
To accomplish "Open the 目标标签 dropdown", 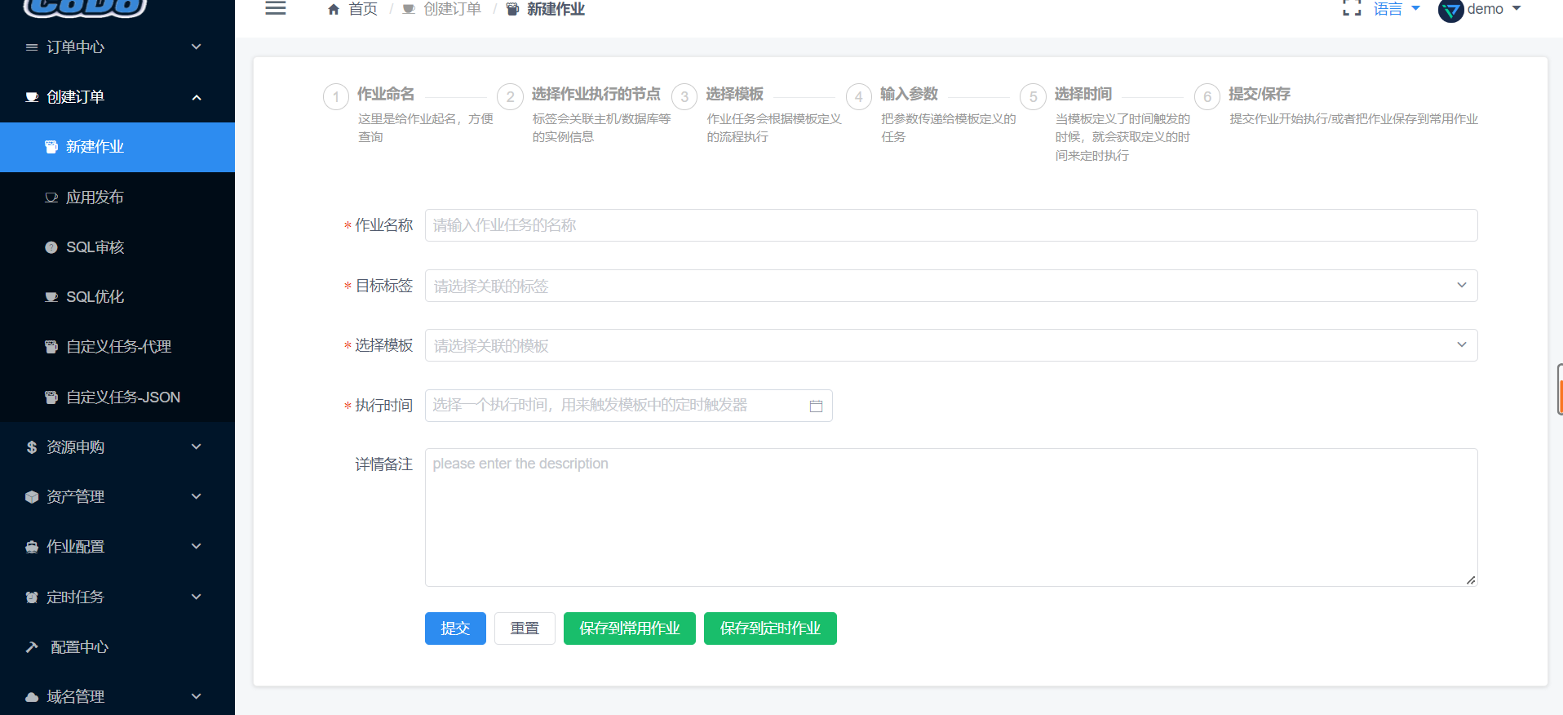I will tap(951, 286).
